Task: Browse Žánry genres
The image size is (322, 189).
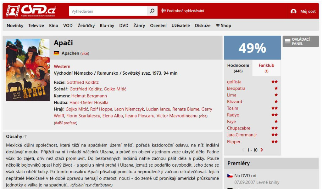Action: [x=139, y=26]
